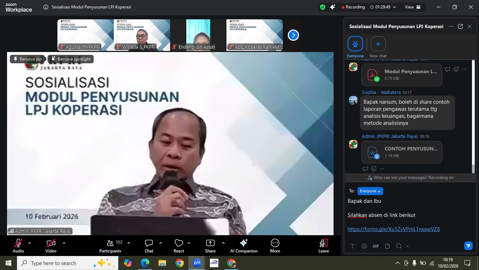Viewport: 479px width, 270px height.
Task: Show next participants with the gallery arrow
Action: point(293,35)
